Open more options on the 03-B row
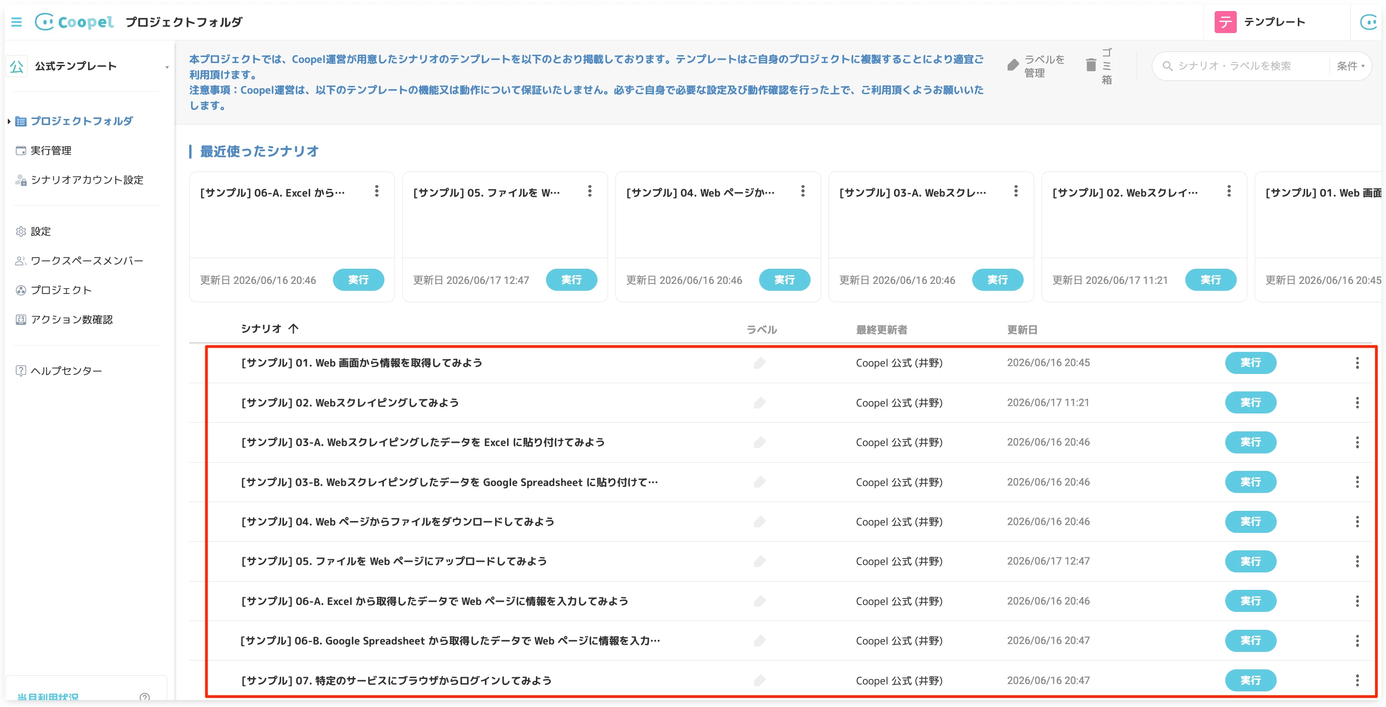The height and width of the screenshot is (707, 1386). tap(1358, 482)
